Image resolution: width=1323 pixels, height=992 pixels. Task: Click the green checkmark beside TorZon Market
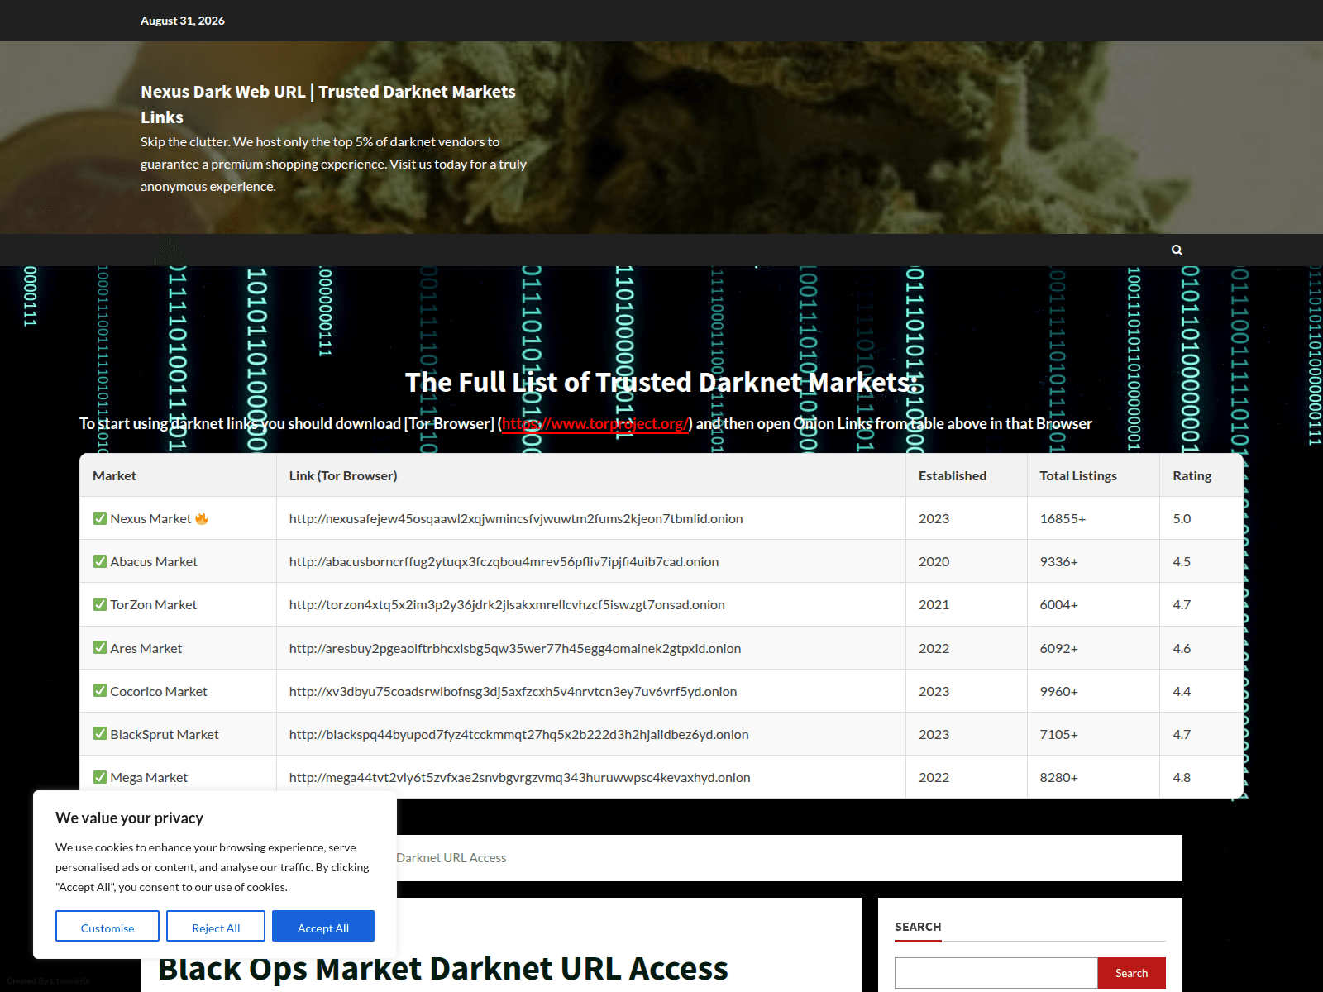click(100, 604)
